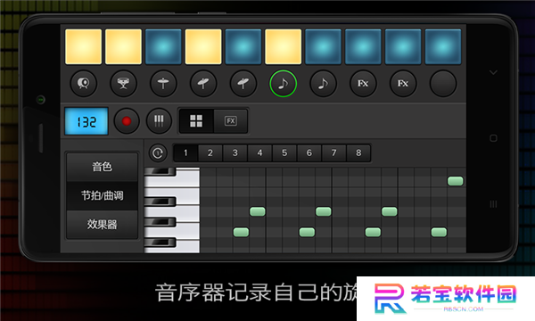
Task: Tap the topmost white piano key
Action: click(188, 177)
